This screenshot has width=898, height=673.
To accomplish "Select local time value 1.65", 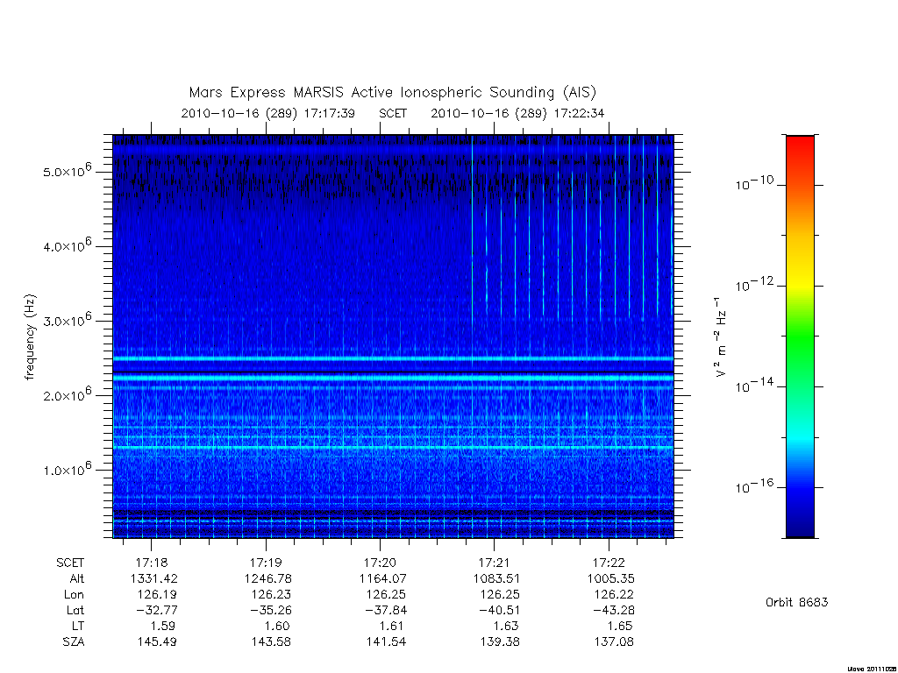I will (x=620, y=626).
